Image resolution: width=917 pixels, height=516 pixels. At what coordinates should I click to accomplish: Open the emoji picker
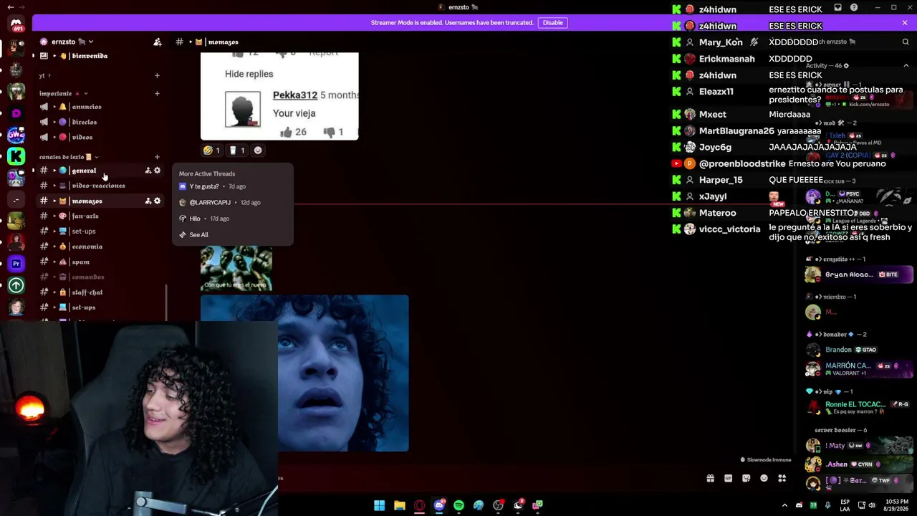click(x=764, y=479)
